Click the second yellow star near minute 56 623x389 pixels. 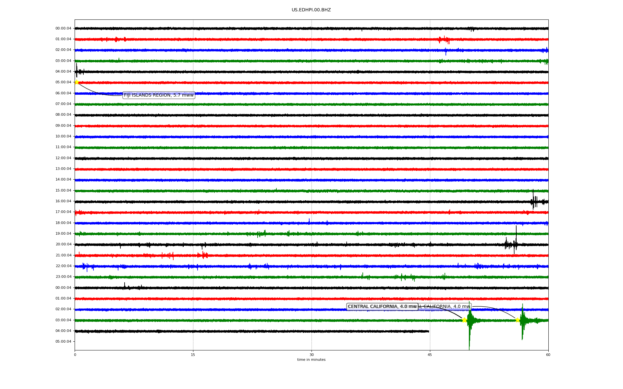(x=518, y=320)
